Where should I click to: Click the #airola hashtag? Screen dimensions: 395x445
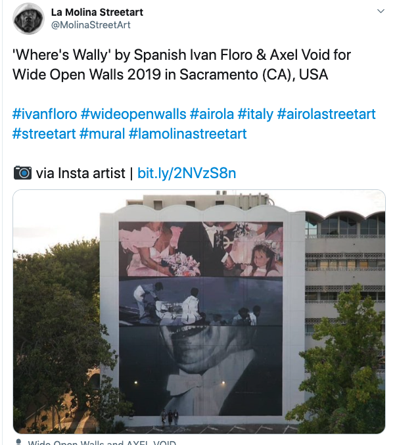coord(212,114)
